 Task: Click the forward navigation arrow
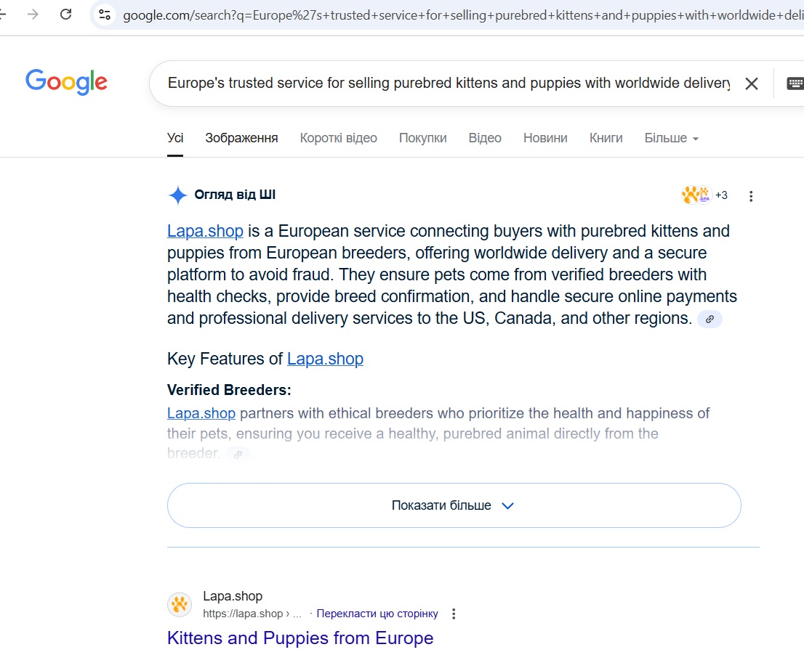click(33, 15)
